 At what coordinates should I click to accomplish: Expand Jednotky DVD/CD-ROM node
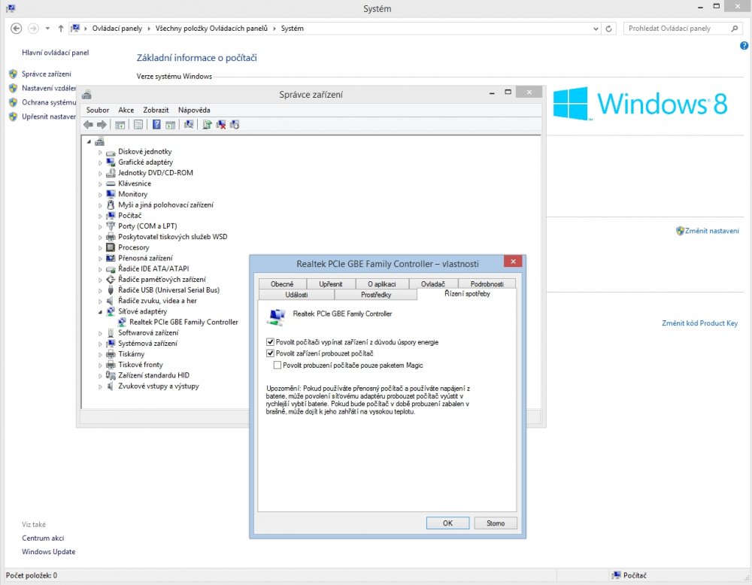(x=100, y=173)
